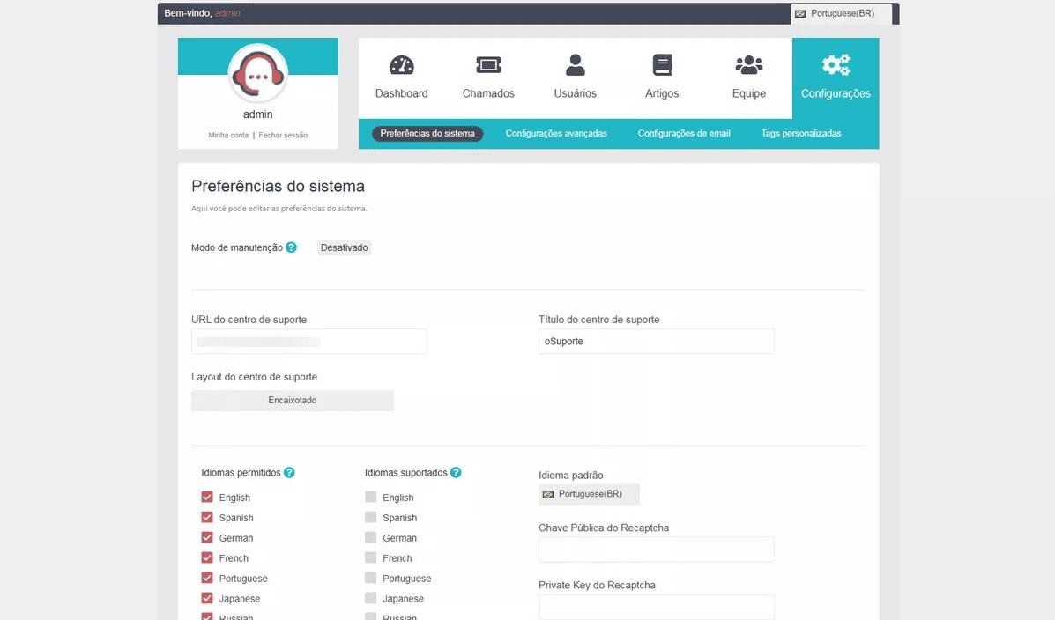Change Desativado maintenance mode setting
The image size is (1055, 620).
(x=344, y=247)
